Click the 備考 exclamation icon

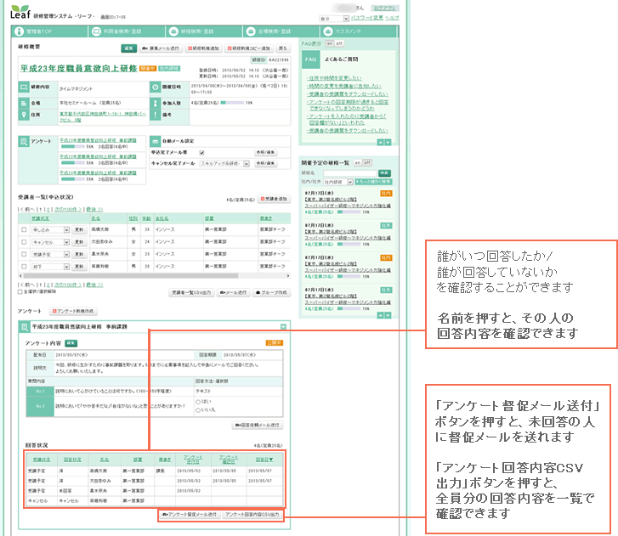156,115
